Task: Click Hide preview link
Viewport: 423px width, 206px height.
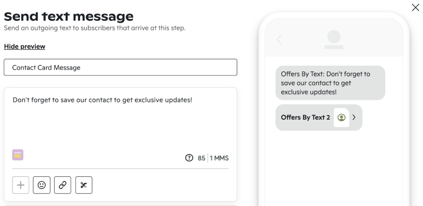Action: pyautogui.click(x=24, y=47)
